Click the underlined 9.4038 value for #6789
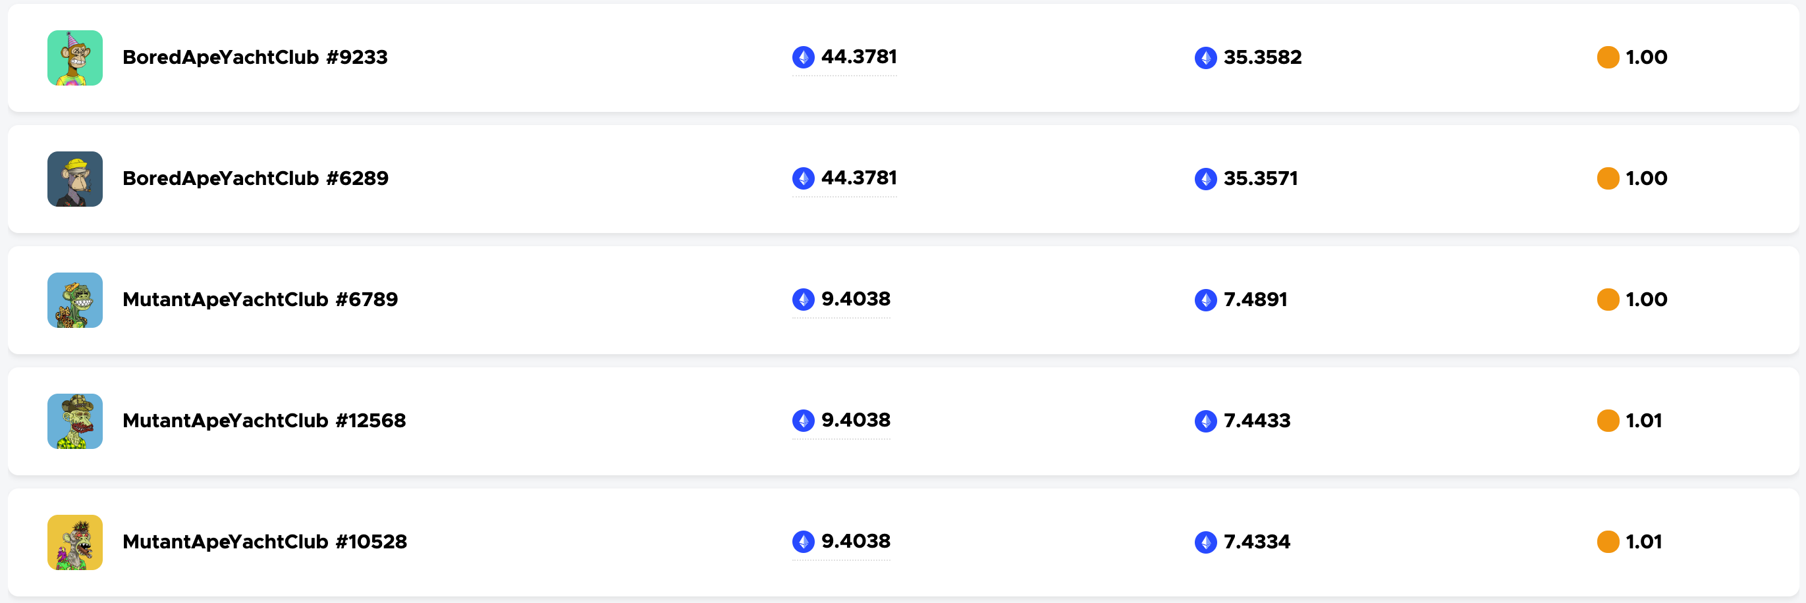 coord(856,299)
